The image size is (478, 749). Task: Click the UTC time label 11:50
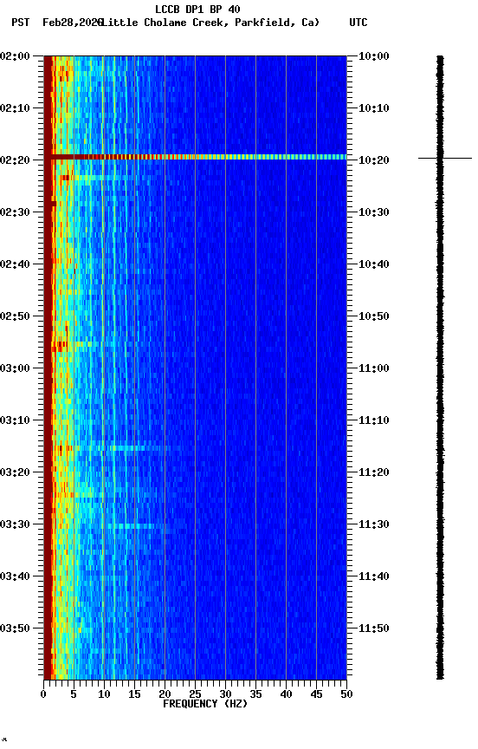[374, 629]
